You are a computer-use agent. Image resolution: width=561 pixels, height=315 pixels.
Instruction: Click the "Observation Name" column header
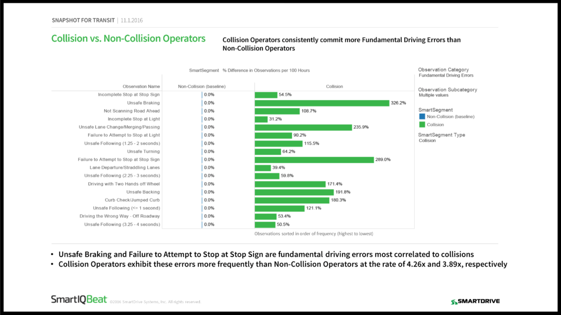pyautogui.click(x=141, y=86)
